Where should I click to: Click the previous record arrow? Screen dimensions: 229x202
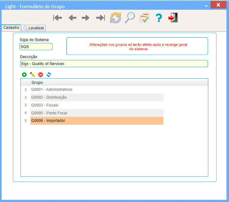[72, 18]
